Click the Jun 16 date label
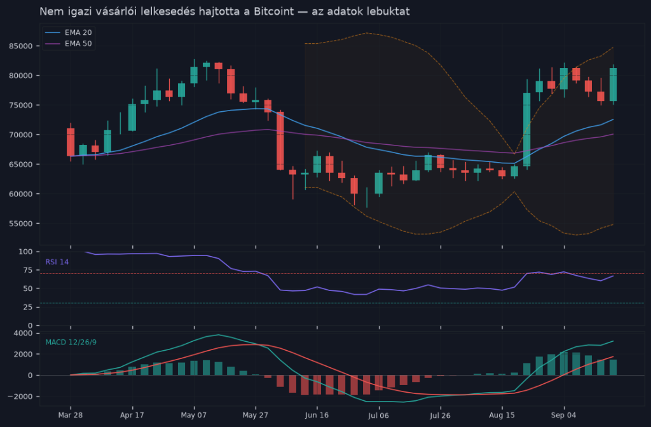Screen dimensions: 651x427 click(317, 416)
